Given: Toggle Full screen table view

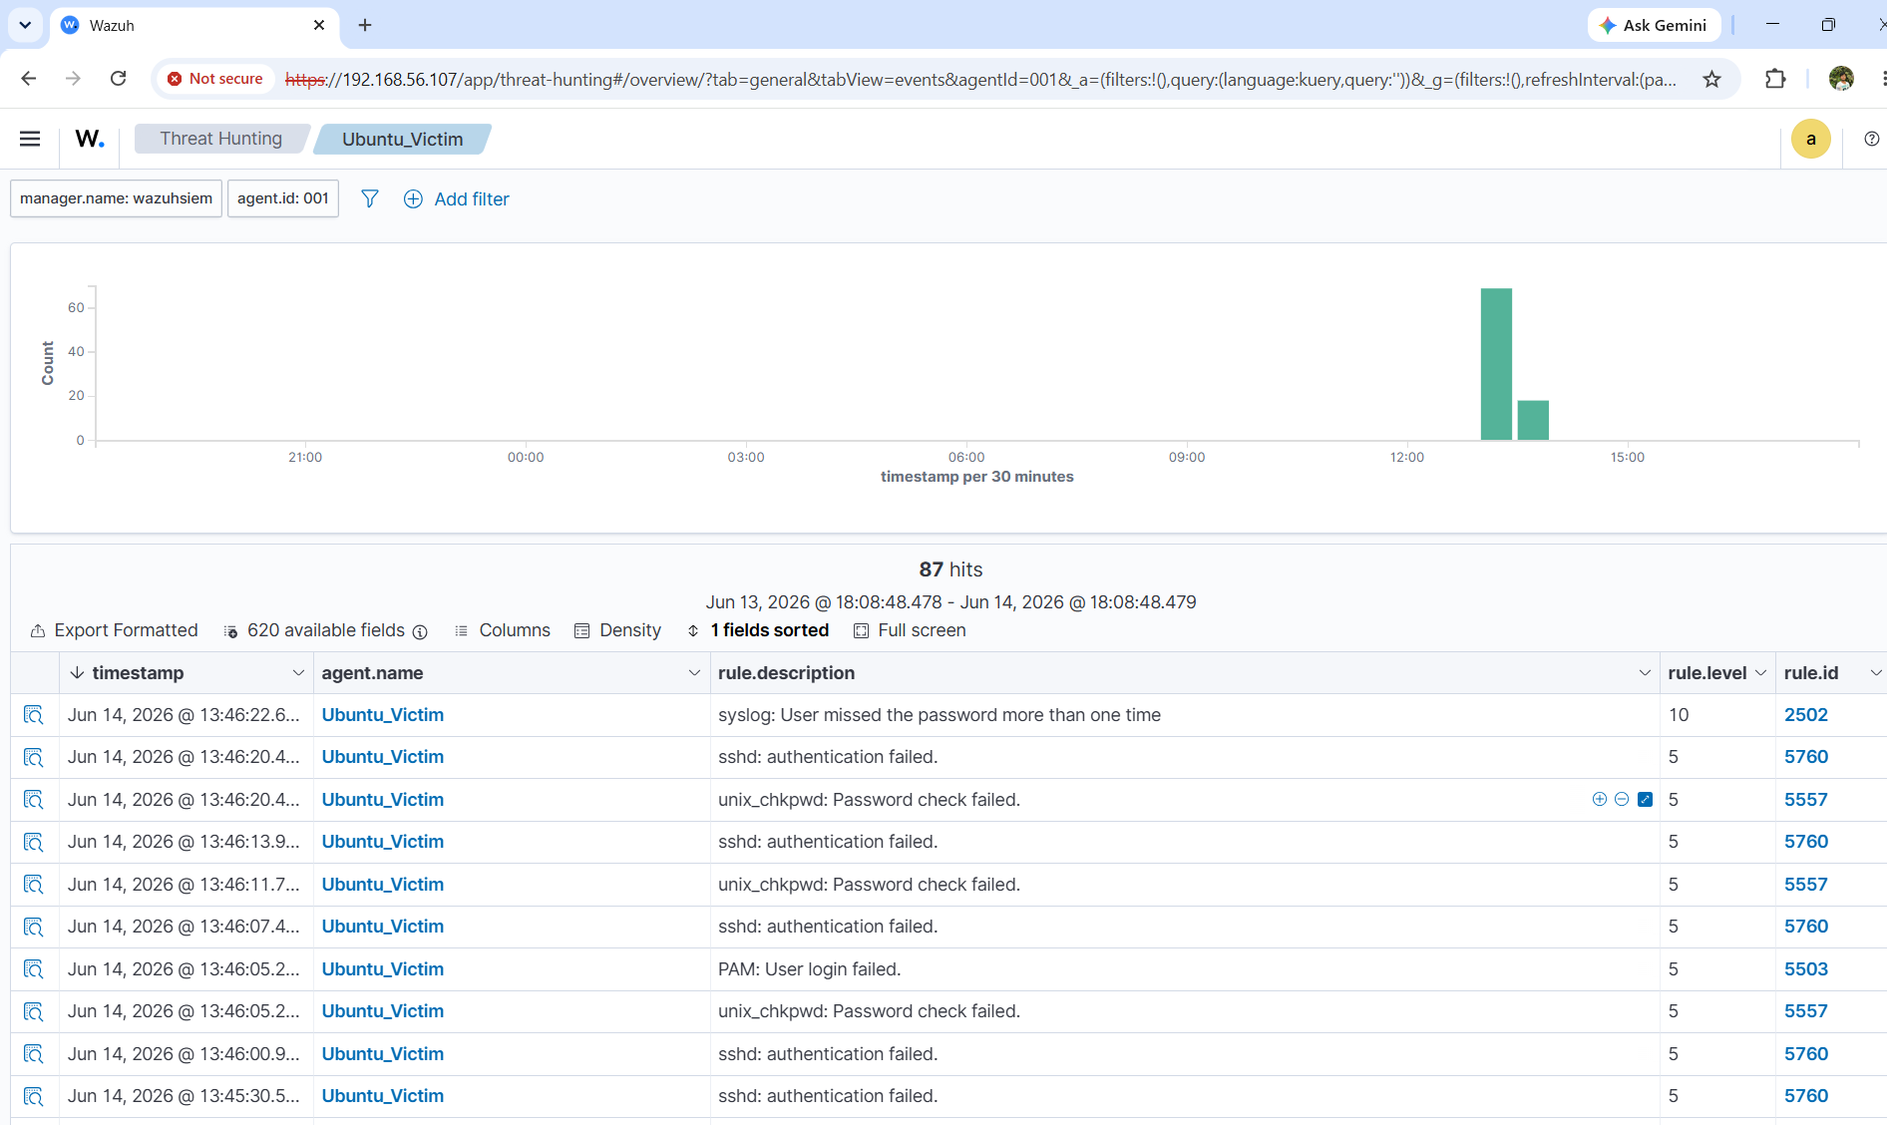Looking at the screenshot, I should coord(910,630).
